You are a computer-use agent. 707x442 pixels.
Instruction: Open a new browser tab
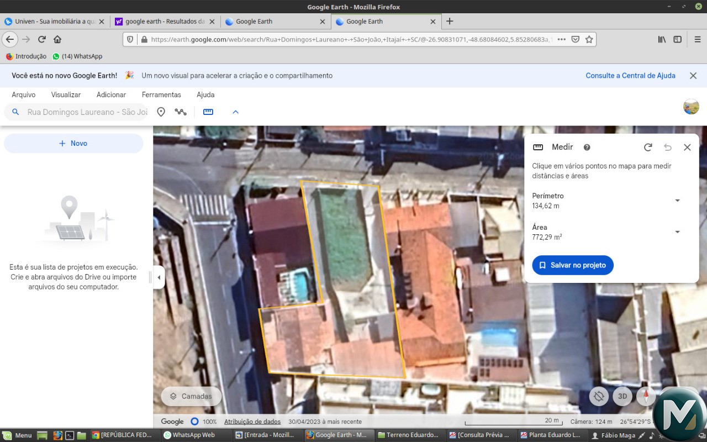tap(450, 22)
